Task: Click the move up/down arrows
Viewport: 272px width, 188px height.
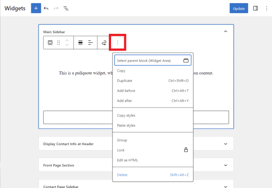Action: pyautogui.click(x=67, y=42)
